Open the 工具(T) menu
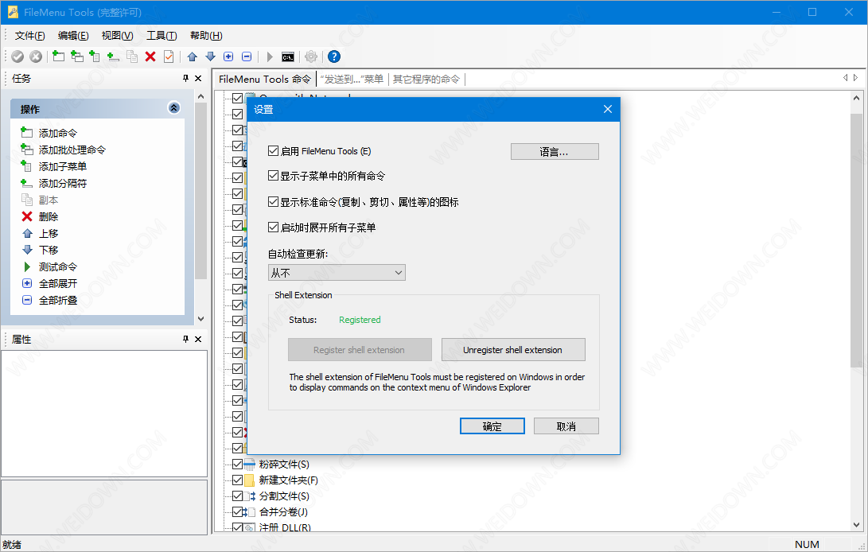This screenshot has width=868, height=552. [162, 36]
